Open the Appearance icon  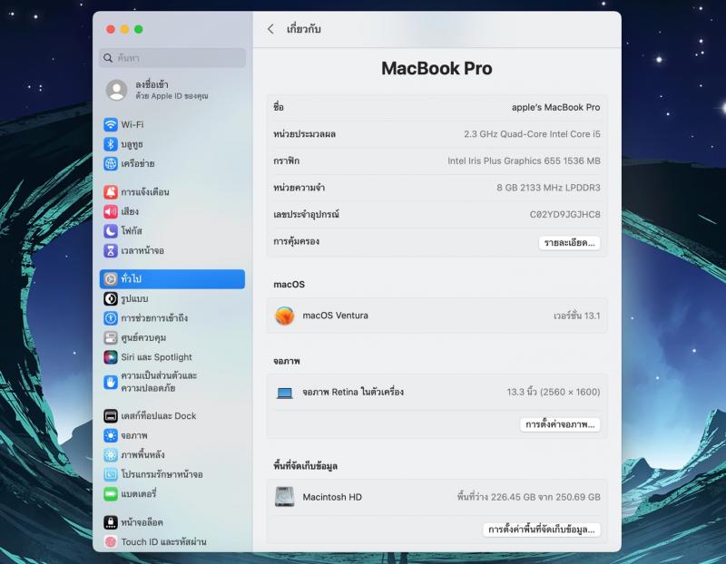111,299
